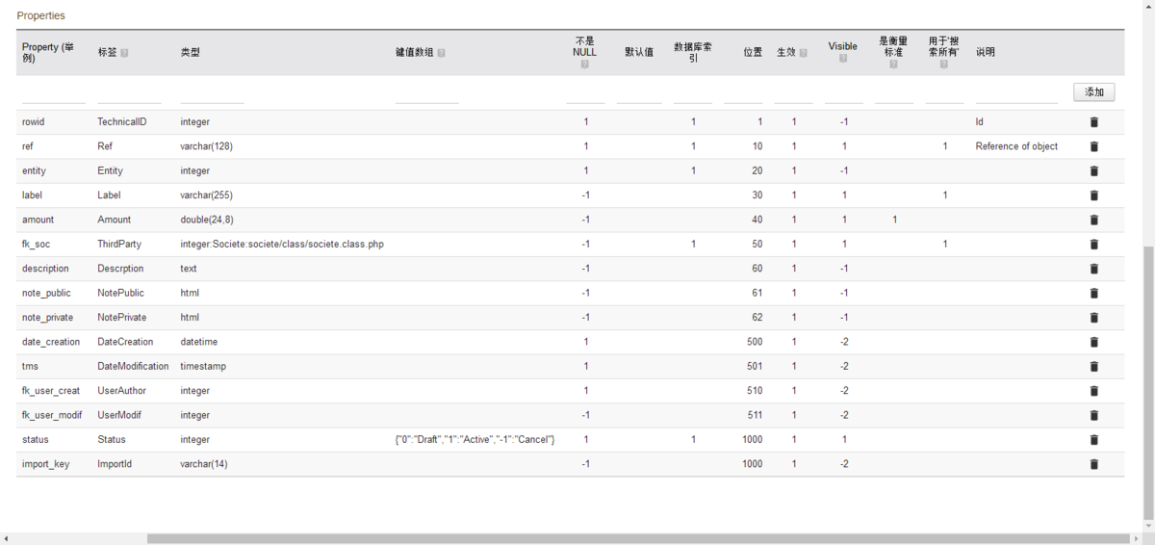Viewport: 1155px width, 545px height.
Task: Delete the tms property row
Action: click(1093, 366)
